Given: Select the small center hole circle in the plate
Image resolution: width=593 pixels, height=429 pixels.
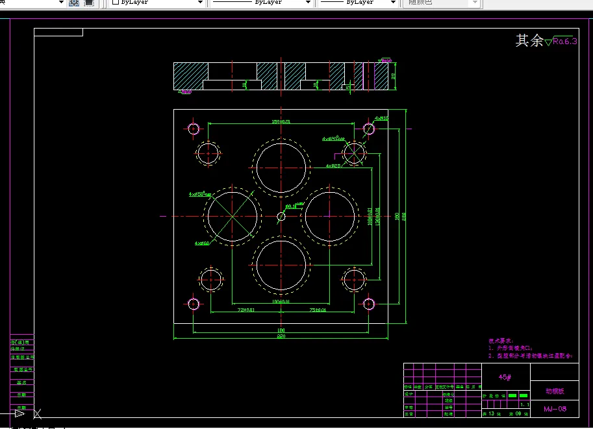Looking at the screenshot, I should [x=281, y=216].
